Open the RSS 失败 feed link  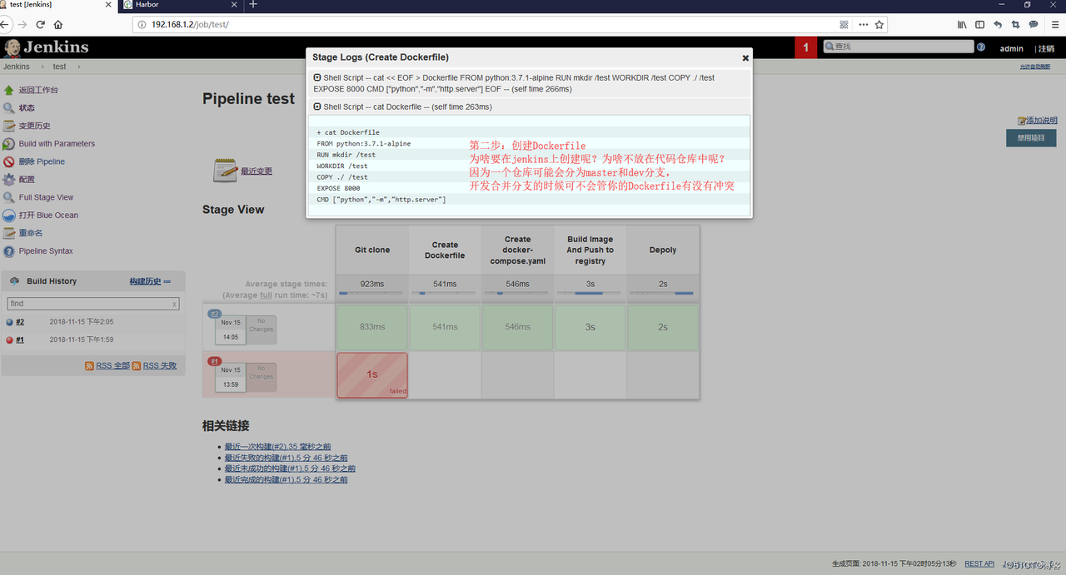pos(160,366)
